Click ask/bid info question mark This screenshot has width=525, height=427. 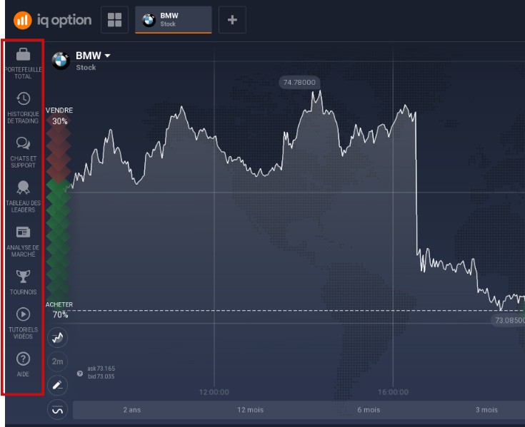[80, 374]
